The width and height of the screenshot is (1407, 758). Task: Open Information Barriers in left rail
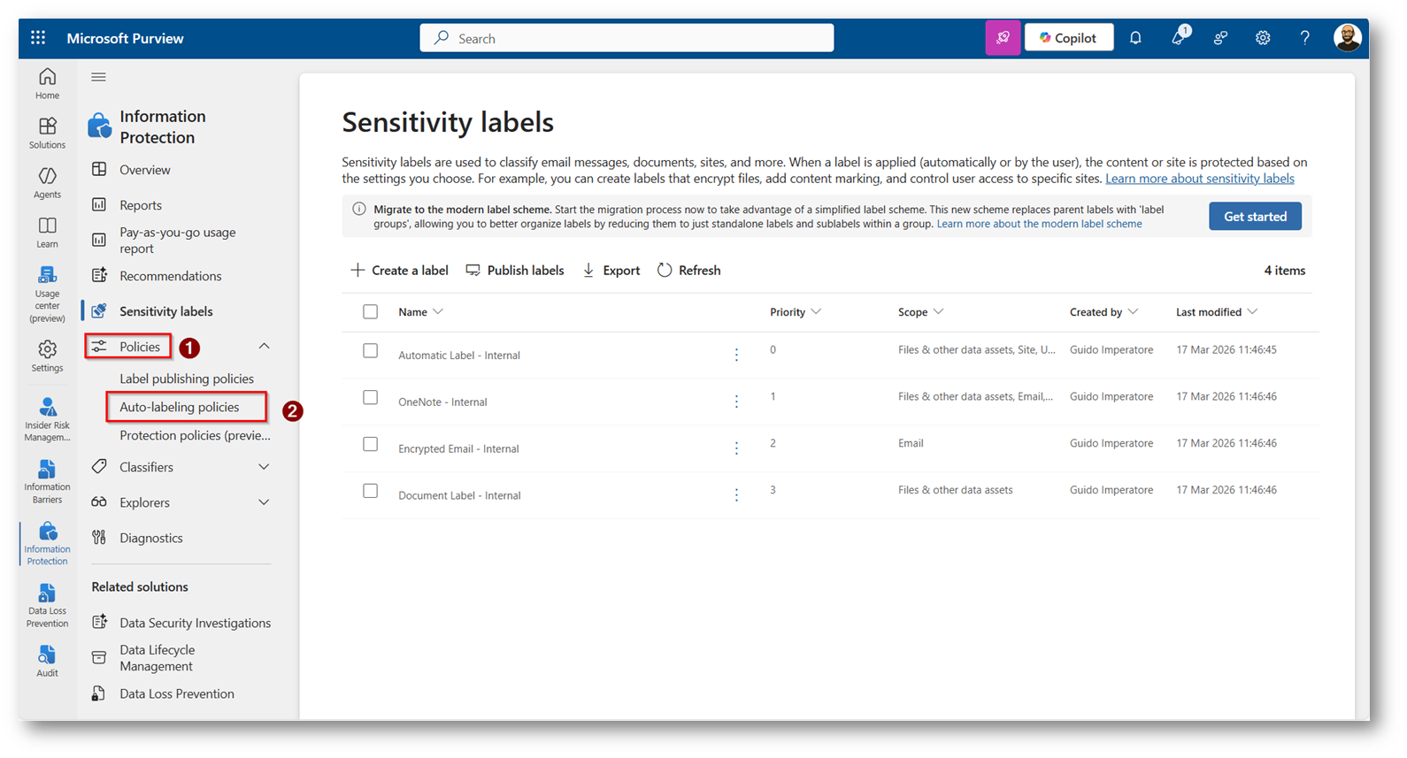(48, 480)
